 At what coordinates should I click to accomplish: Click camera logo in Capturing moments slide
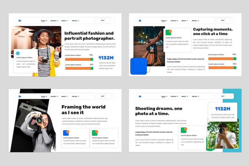(140, 20)
